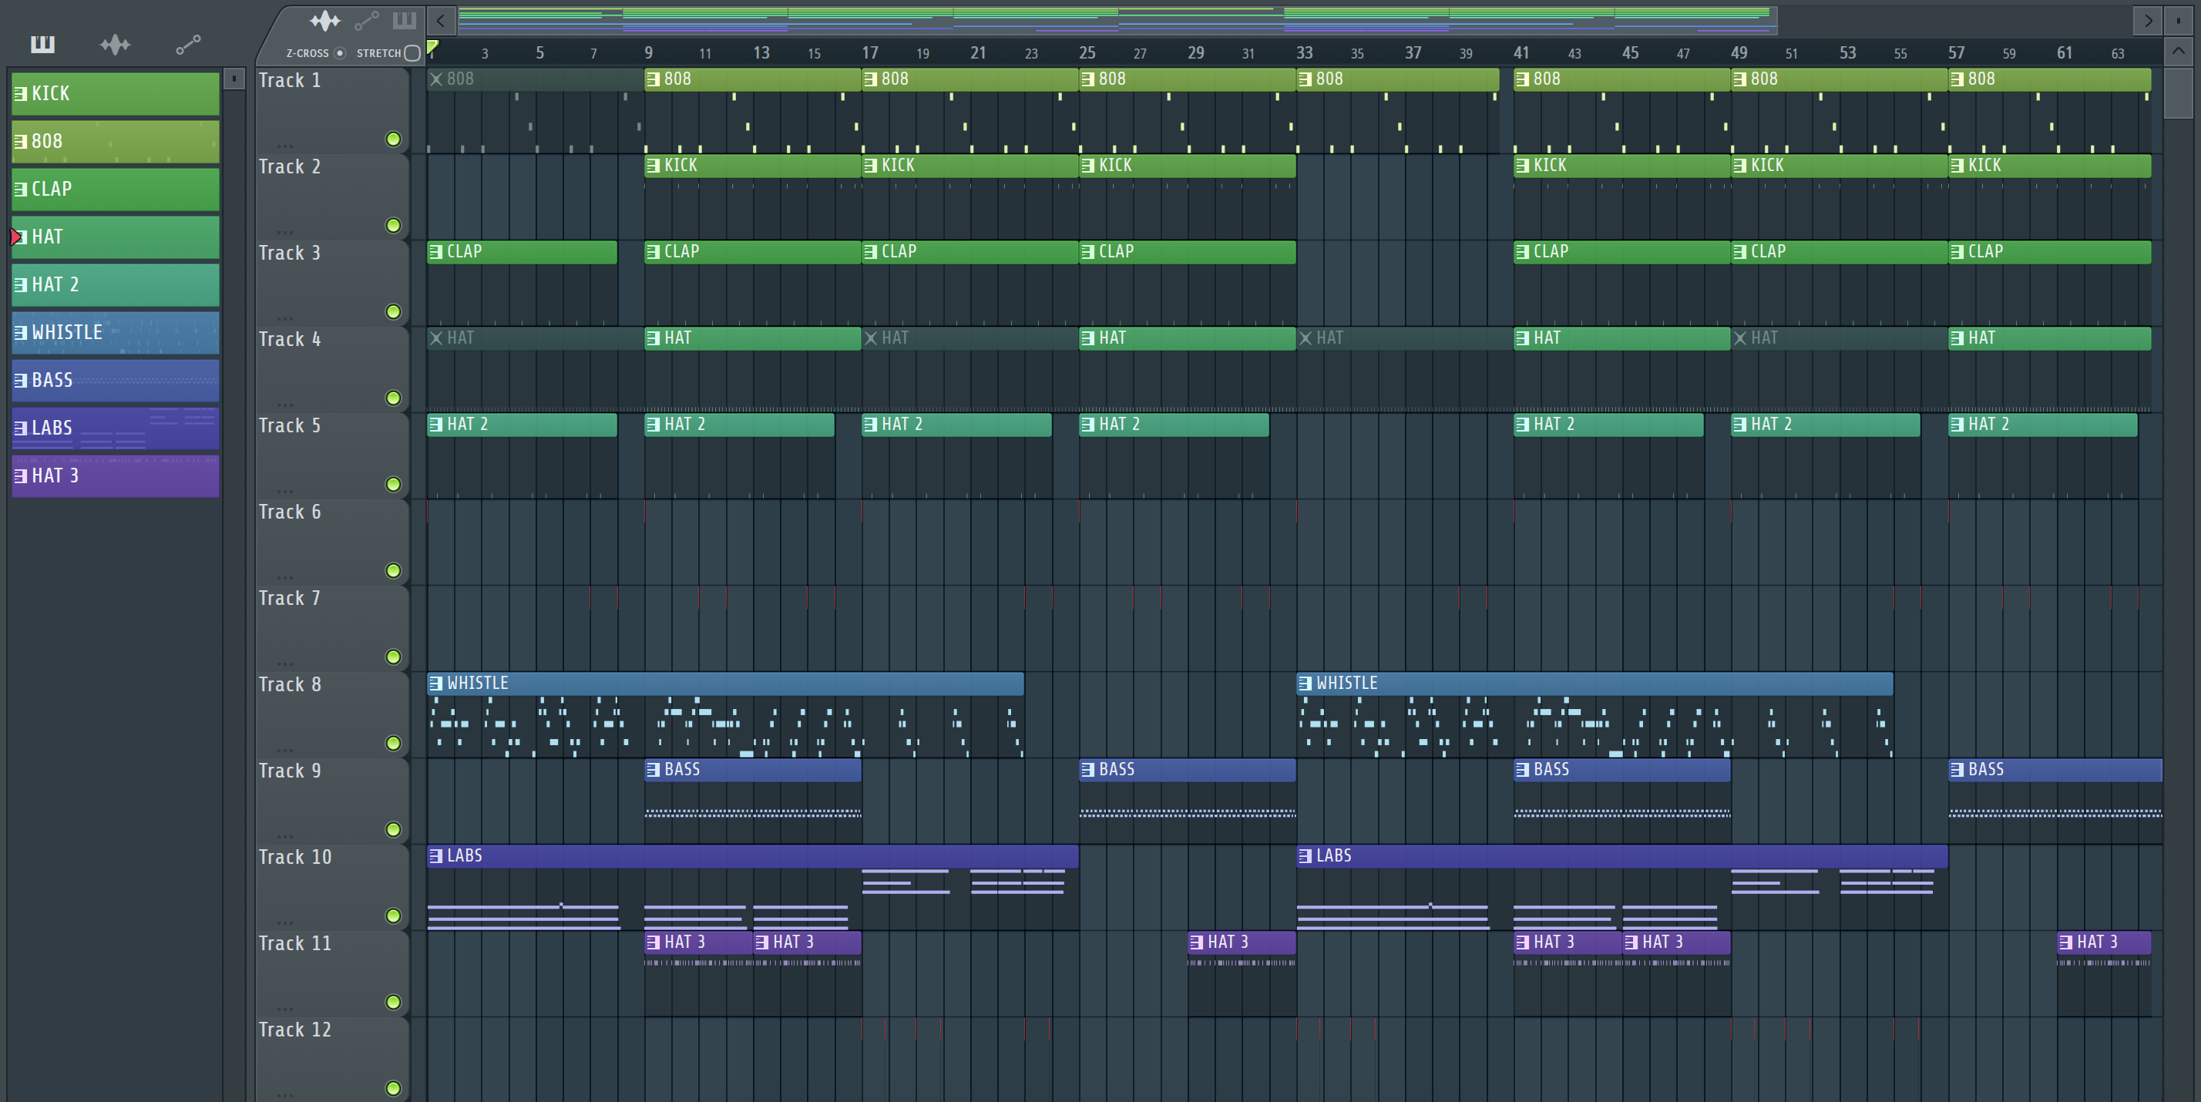This screenshot has width=2201, height=1102.
Task: Open the clip menu icon of CLAP at bar 1
Action: [x=435, y=252]
